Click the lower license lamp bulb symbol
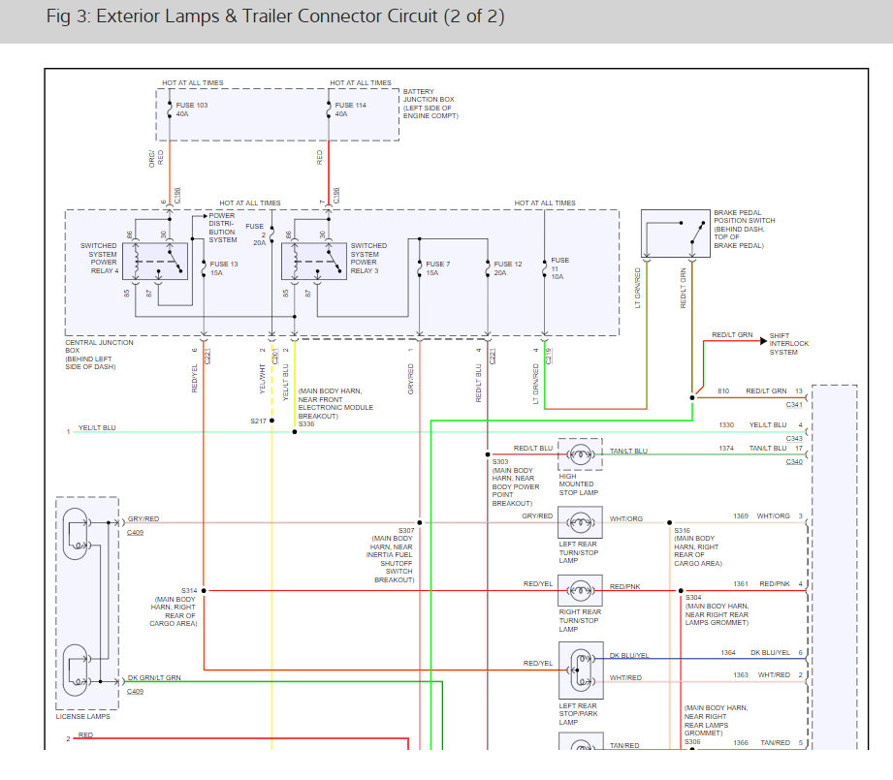893x780 pixels. click(x=76, y=671)
